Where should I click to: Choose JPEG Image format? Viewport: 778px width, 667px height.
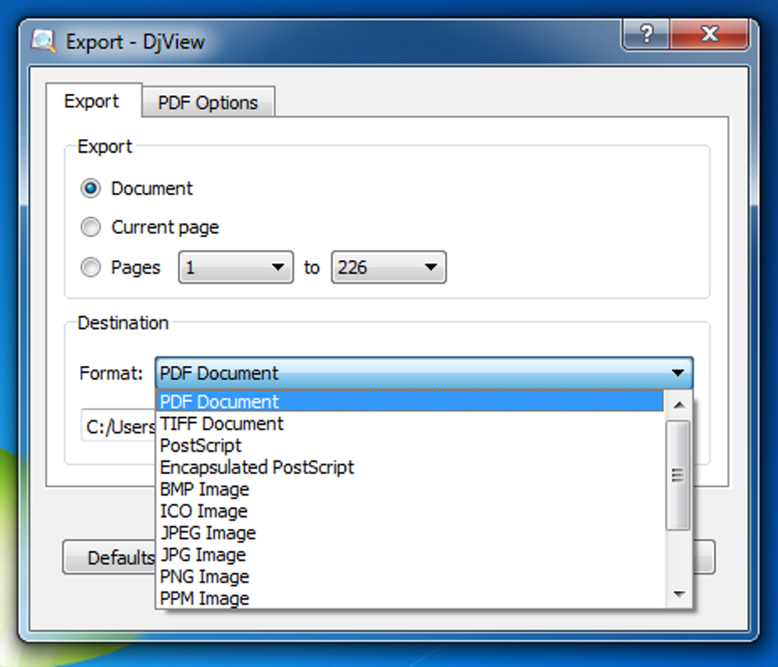tap(410, 533)
